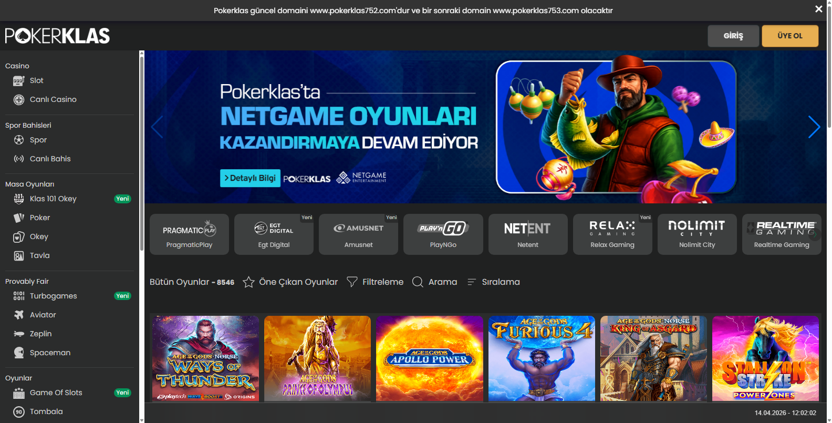Select the Egt Digital provider tab
832x423 pixels.
[274, 234]
